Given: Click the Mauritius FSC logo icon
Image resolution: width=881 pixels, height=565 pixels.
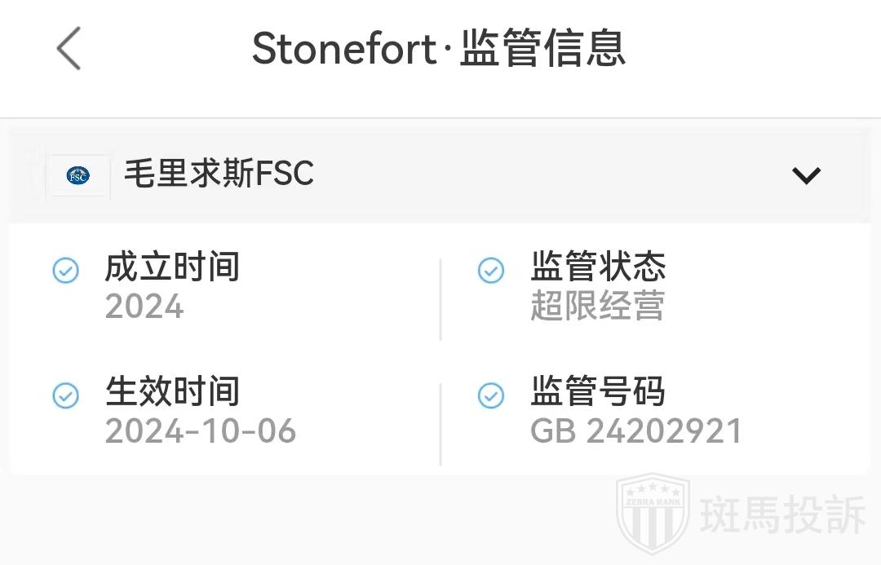Looking at the screenshot, I should tap(78, 175).
